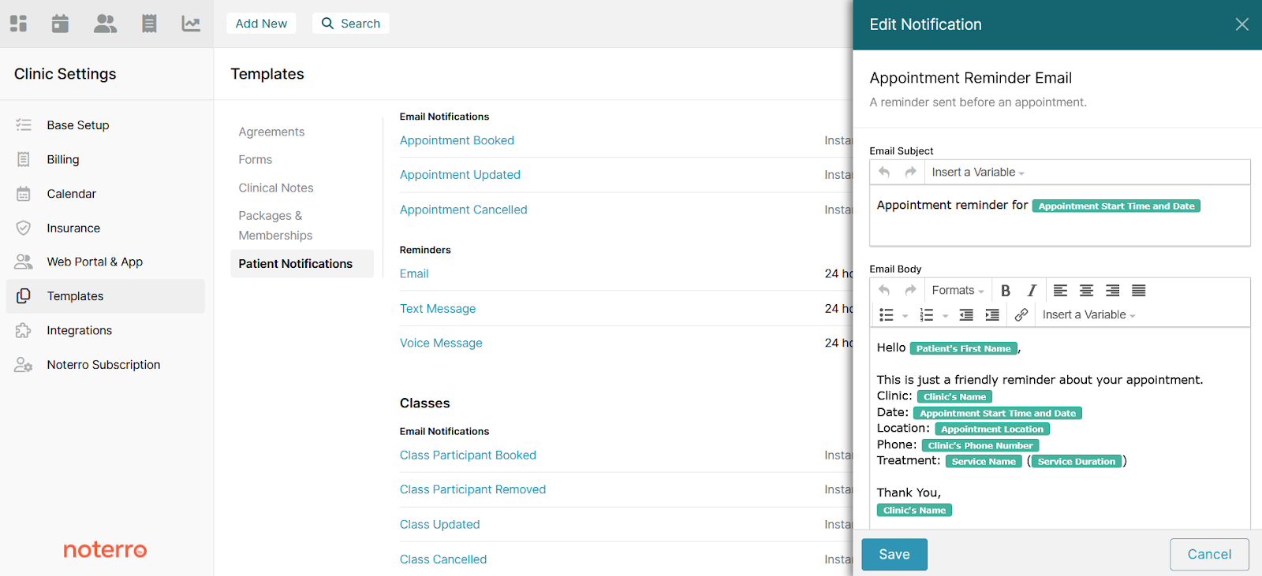Open Insert a Variable in Email Subject
1262x576 pixels.
click(978, 172)
